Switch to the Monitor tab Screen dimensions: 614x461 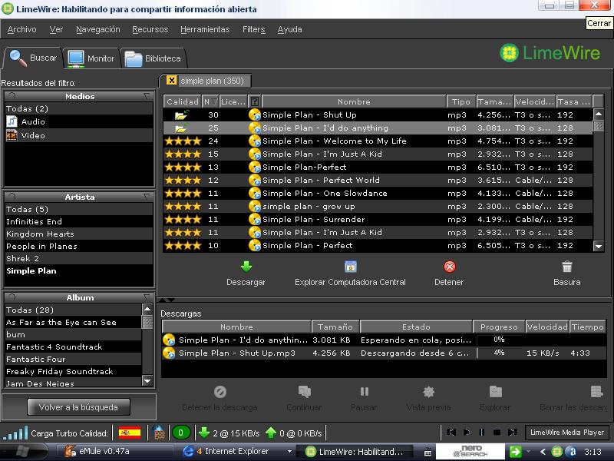pyautogui.click(x=91, y=58)
